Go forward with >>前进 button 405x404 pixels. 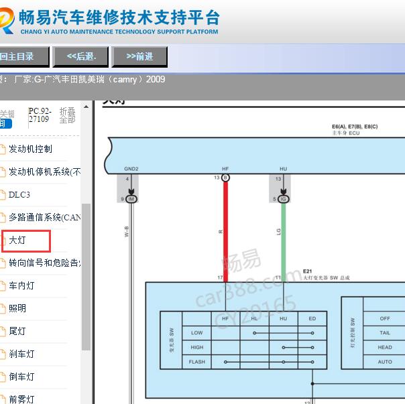pos(139,56)
